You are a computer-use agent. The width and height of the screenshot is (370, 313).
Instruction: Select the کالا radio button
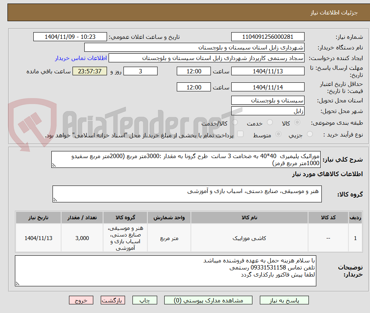coord(297,122)
